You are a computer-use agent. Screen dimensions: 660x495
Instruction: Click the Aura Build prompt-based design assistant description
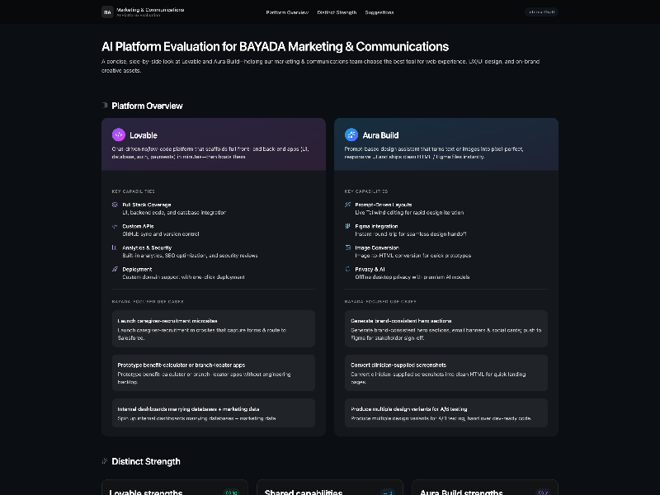pyautogui.click(x=434, y=153)
